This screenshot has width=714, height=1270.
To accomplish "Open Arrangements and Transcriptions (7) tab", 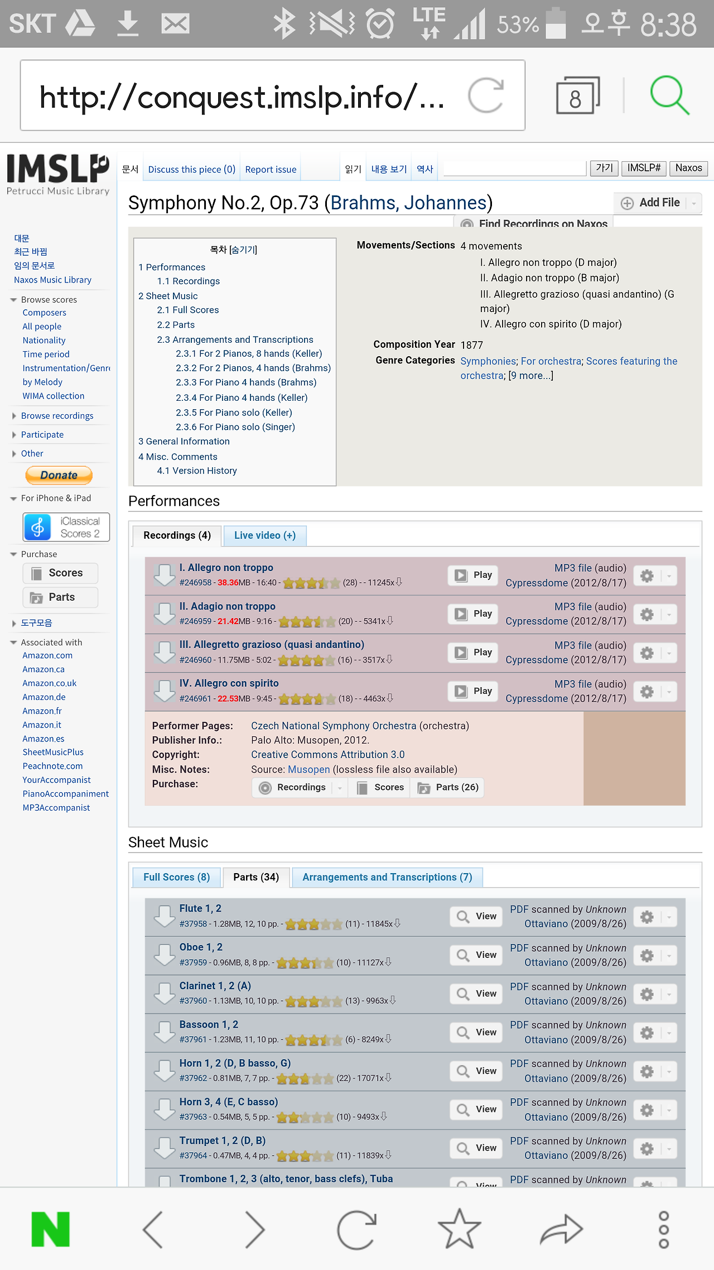I will [387, 877].
